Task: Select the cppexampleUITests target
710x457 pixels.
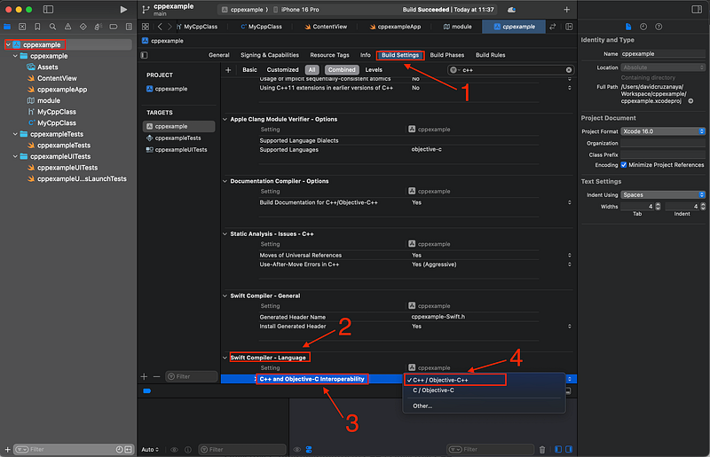Action: point(178,150)
